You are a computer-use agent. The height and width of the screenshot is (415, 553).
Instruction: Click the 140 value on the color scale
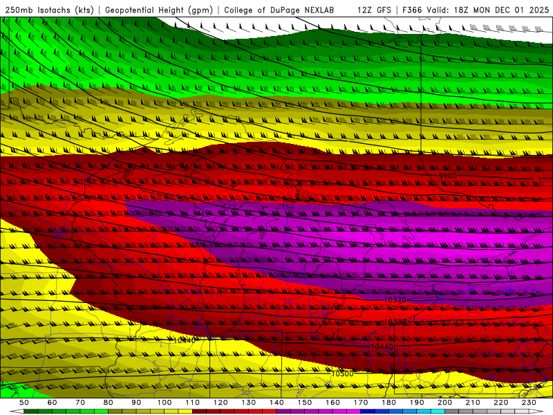(276, 403)
